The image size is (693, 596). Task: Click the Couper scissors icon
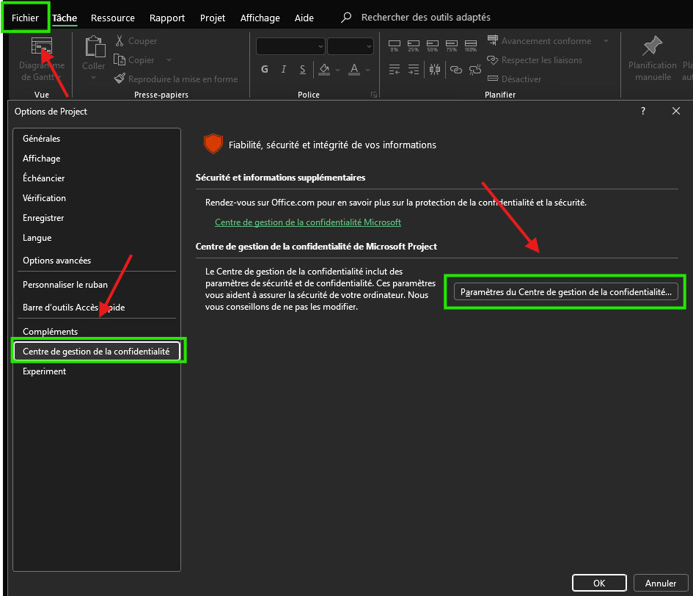pos(120,40)
